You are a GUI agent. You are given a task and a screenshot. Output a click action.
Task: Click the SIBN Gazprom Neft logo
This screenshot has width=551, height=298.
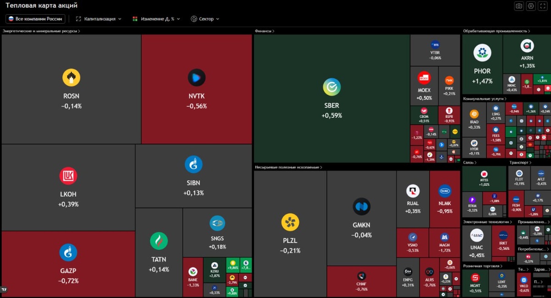tap(193, 165)
